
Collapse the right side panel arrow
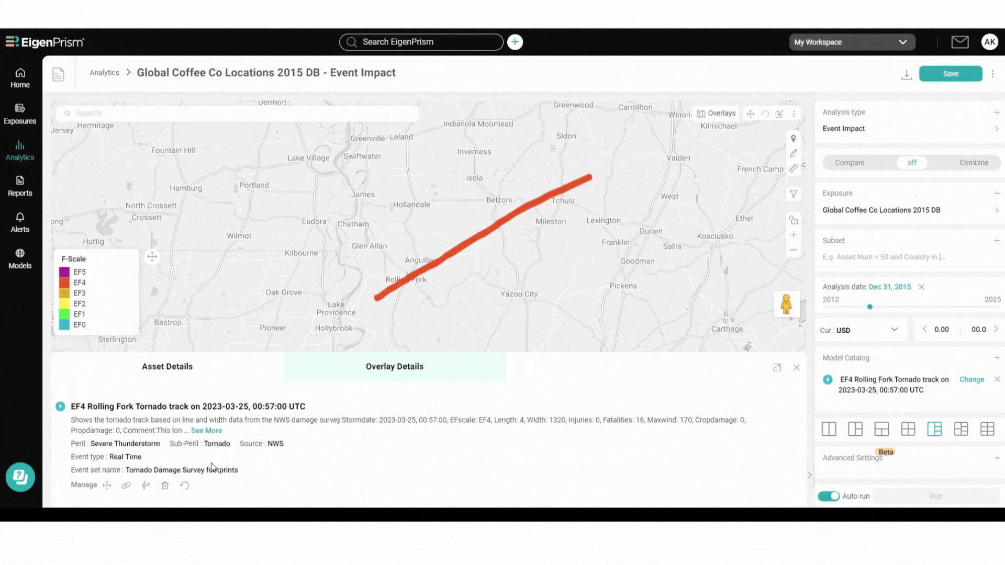pyautogui.click(x=809, y=475)
